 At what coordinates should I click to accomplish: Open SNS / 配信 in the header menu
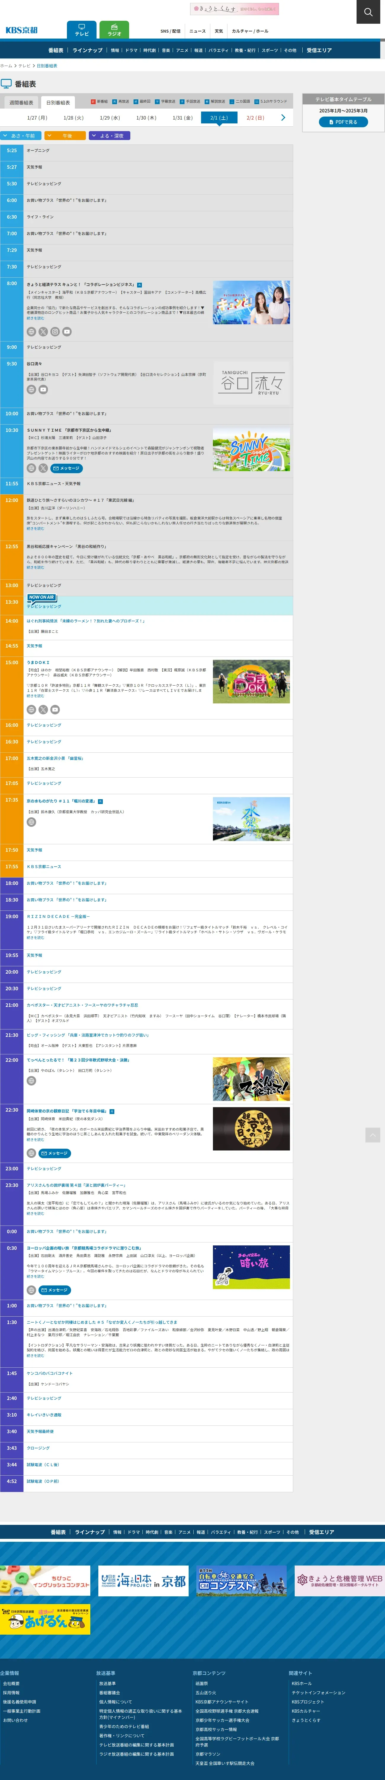(170, 31)
